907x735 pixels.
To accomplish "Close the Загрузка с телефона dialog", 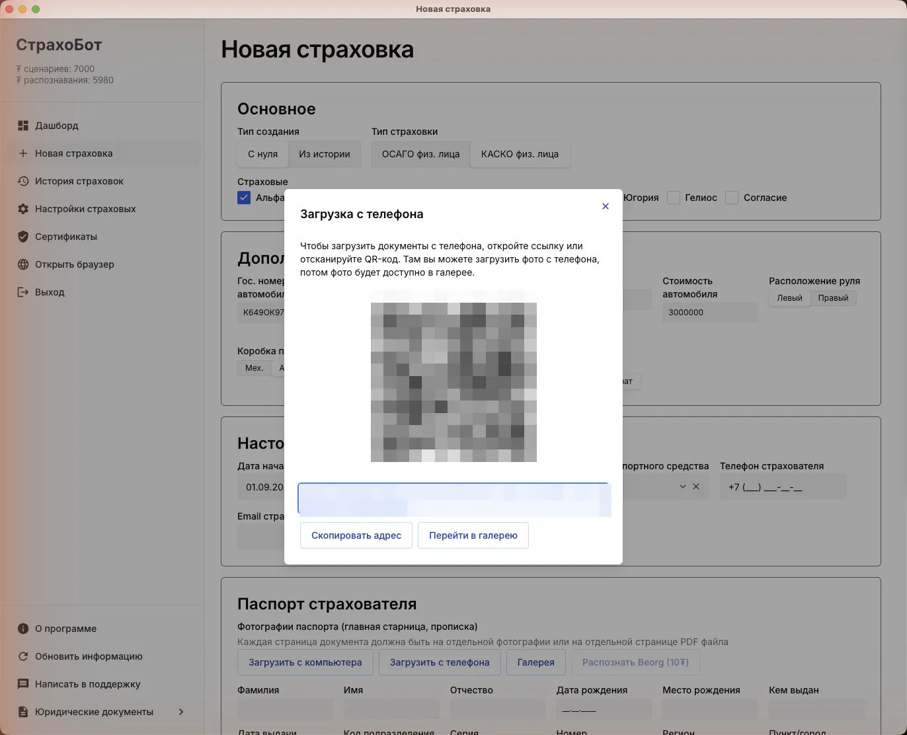I will point(606,206).
